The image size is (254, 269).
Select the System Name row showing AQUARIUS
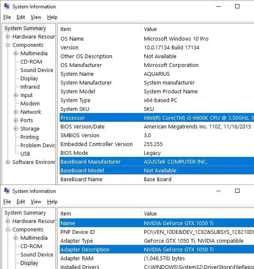pyautogui.click(x=157, y=74)
